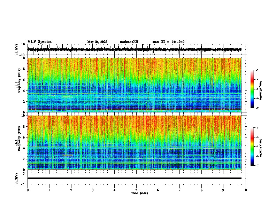This screenshot has height=213, width=276.
Task: Click the ch.1(V) axis label
Action: (x=17, y=49)
